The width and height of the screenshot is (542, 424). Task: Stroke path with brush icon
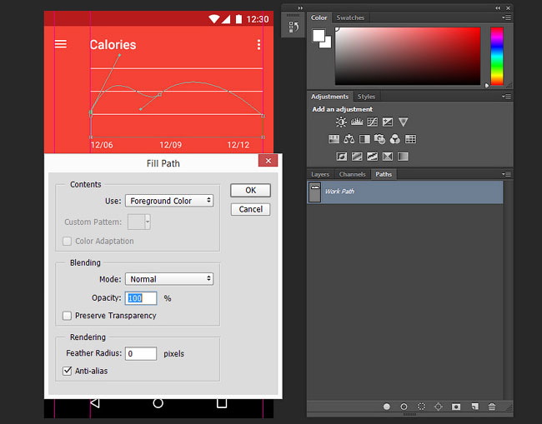(x=404, y=407)
